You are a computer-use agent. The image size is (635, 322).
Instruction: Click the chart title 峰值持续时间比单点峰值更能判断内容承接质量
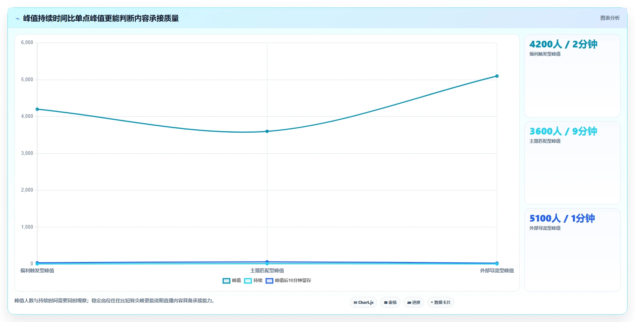101,18
